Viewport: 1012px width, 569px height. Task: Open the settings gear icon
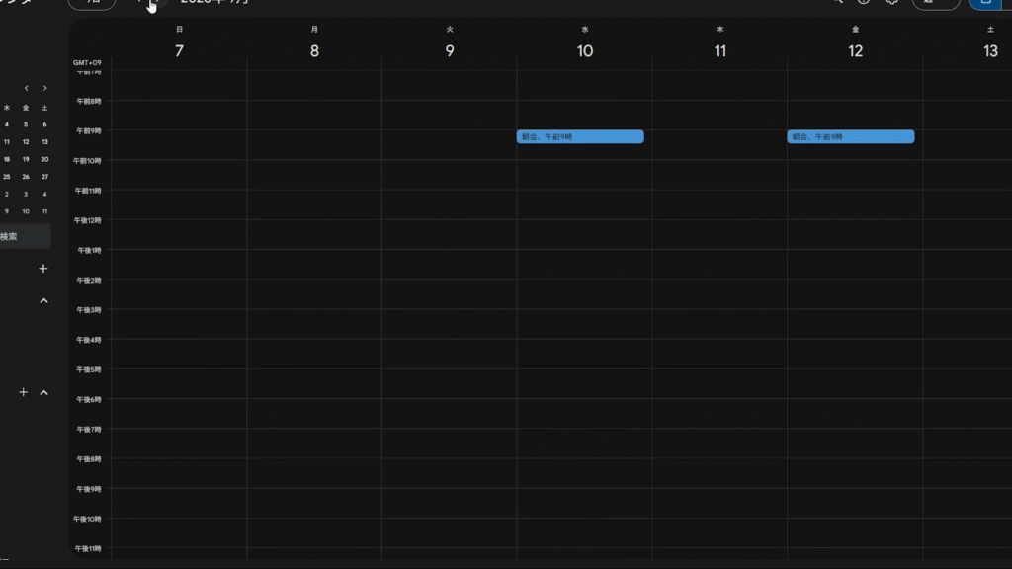click(x=891, y=2)
